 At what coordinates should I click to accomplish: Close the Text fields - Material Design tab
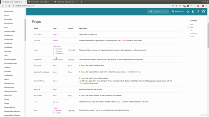[x=51, y=2]
